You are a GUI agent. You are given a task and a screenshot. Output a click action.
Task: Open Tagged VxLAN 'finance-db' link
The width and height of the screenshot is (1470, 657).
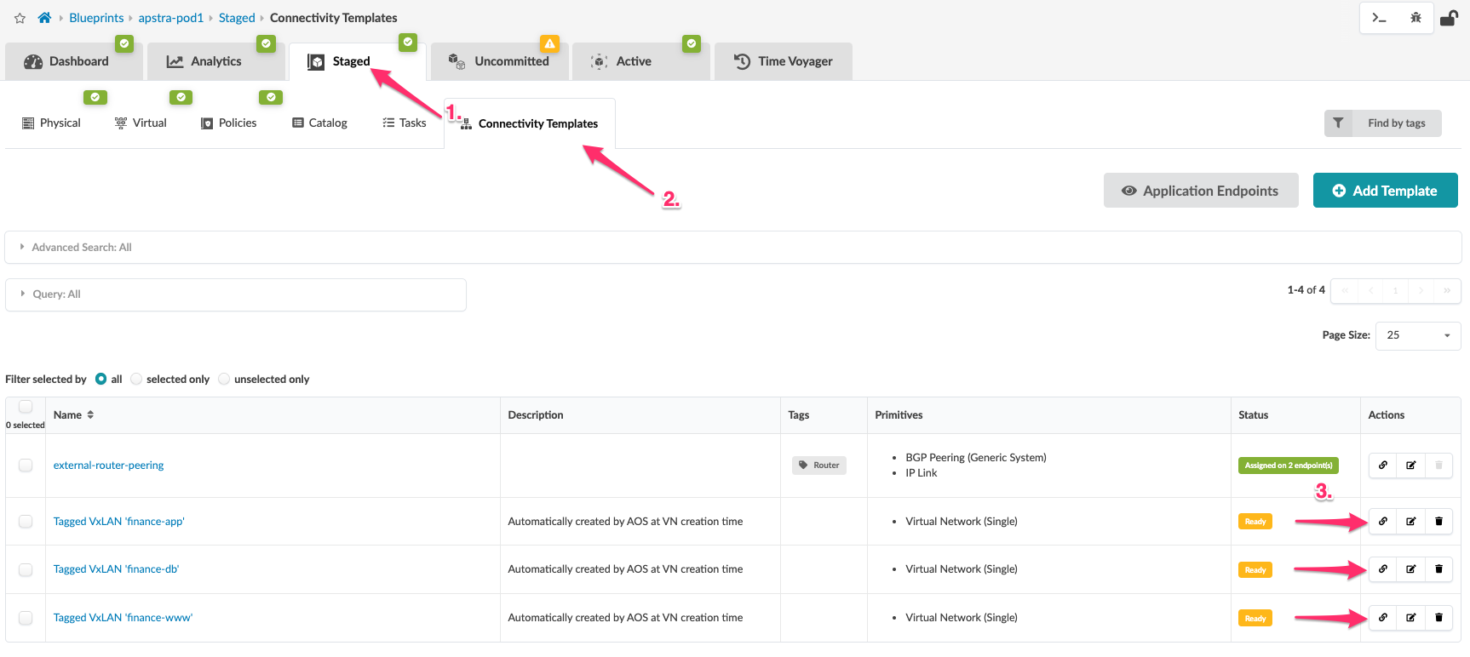pos(116,569)
